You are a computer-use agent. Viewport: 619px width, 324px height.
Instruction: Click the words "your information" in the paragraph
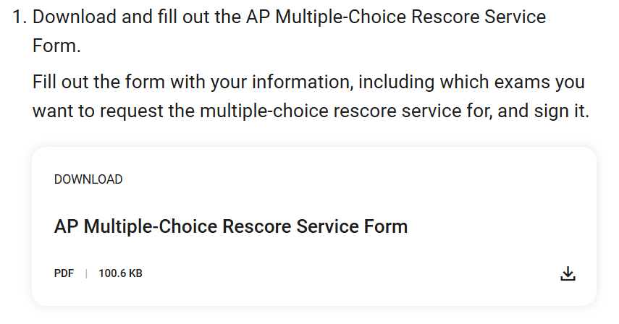point(282,82)
